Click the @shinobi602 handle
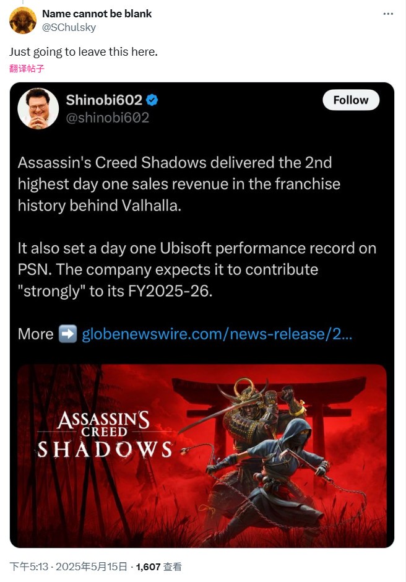Screen dimensions: 406x582 coord(108,118)
